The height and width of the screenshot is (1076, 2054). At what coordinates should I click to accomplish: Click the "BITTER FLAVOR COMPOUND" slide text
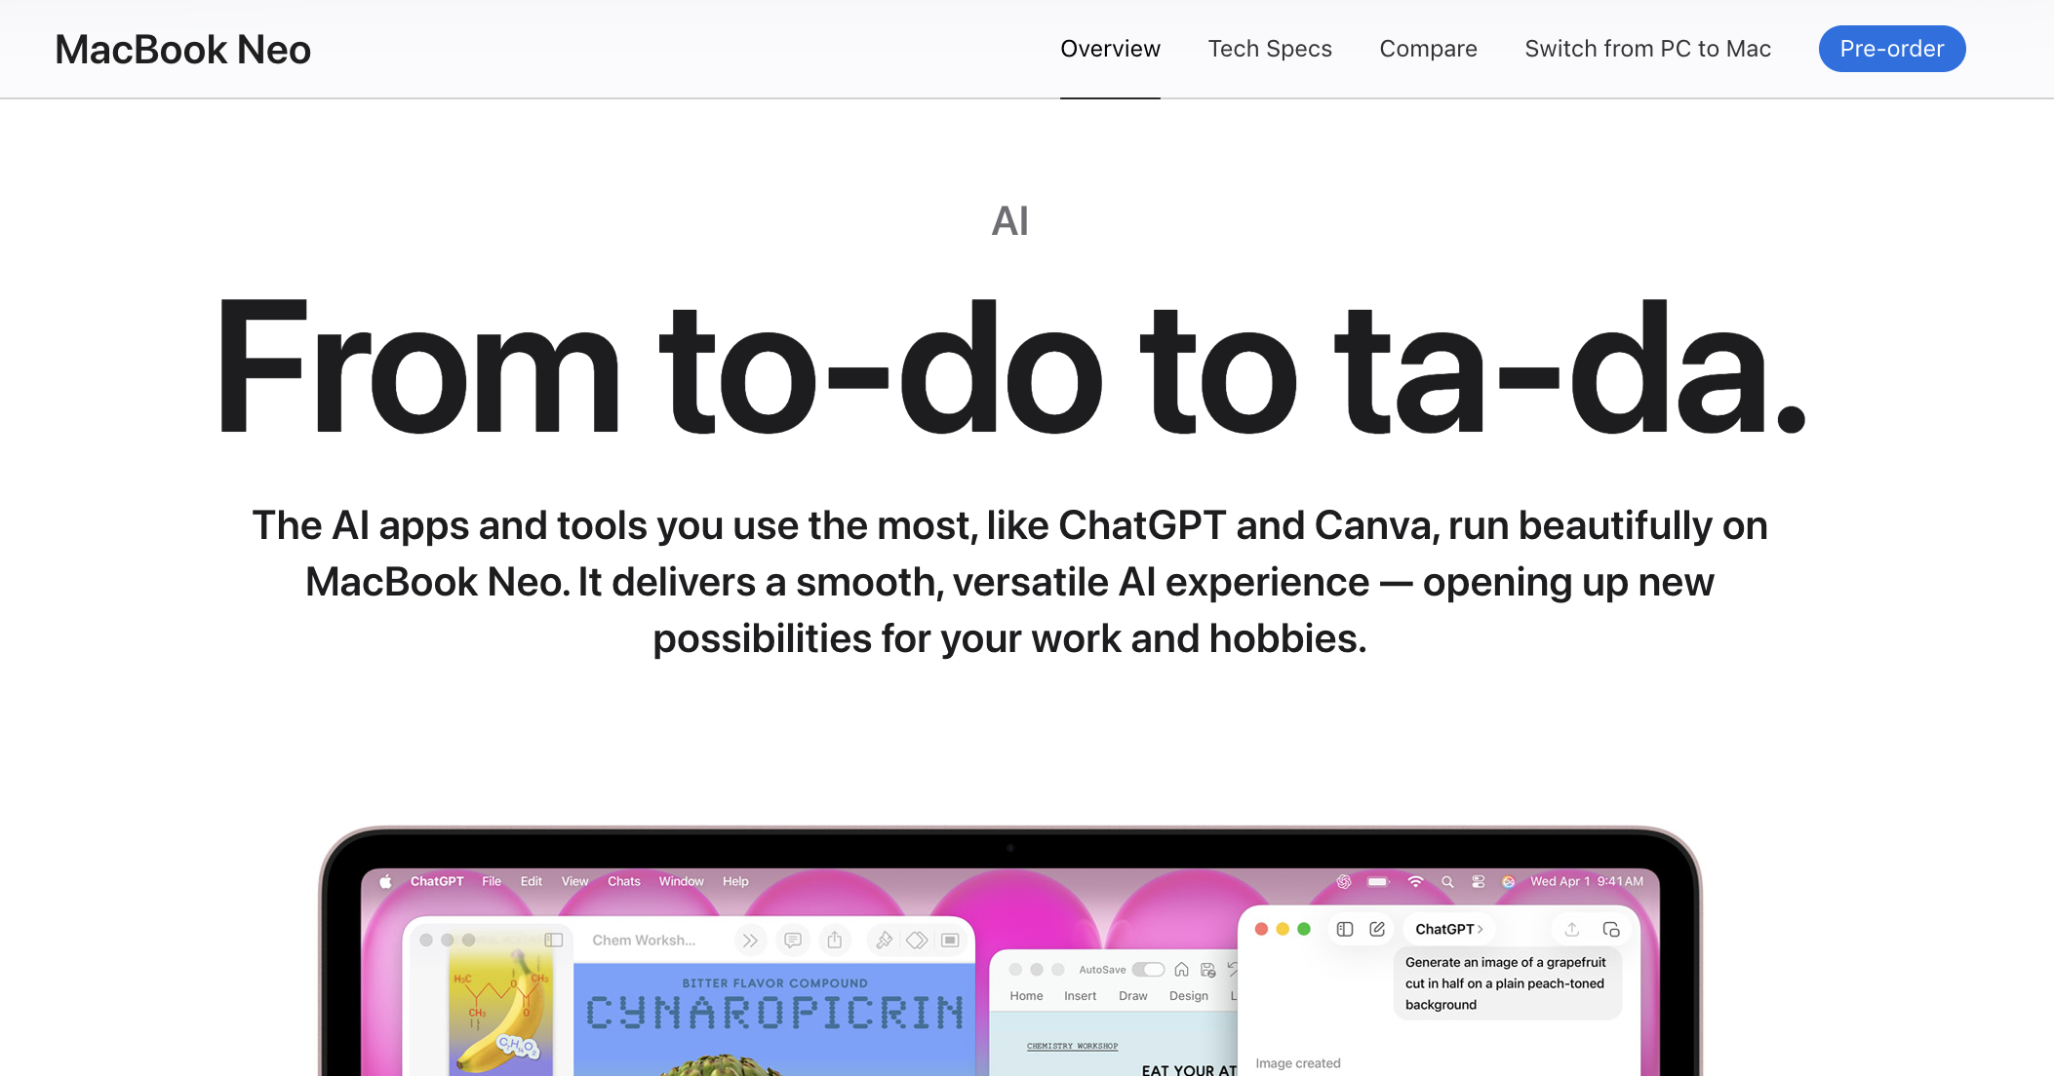(774, 983)
